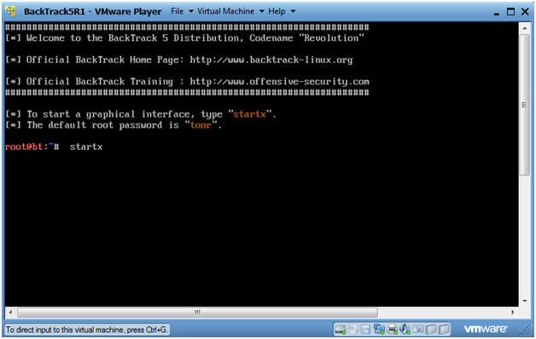The height and width of the screenshot is (339, 536).
Task: Click the VMware Player app icon in title bar
Action: 10,11
